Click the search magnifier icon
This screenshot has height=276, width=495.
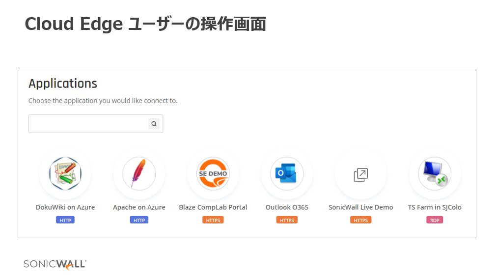click(x=154, y=124)
